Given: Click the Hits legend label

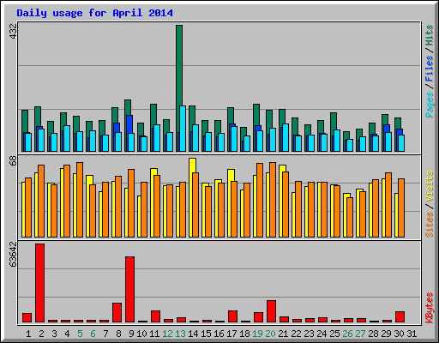Looking at the screenshot, I should point(430,35).
